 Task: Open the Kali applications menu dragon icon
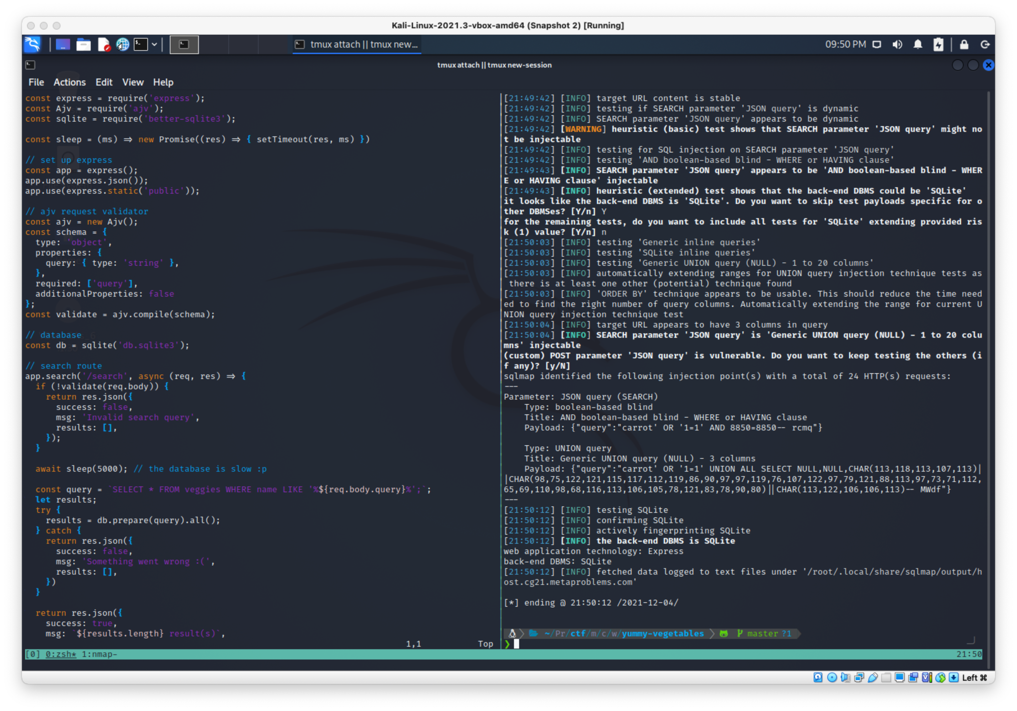(x=33, y=44)
